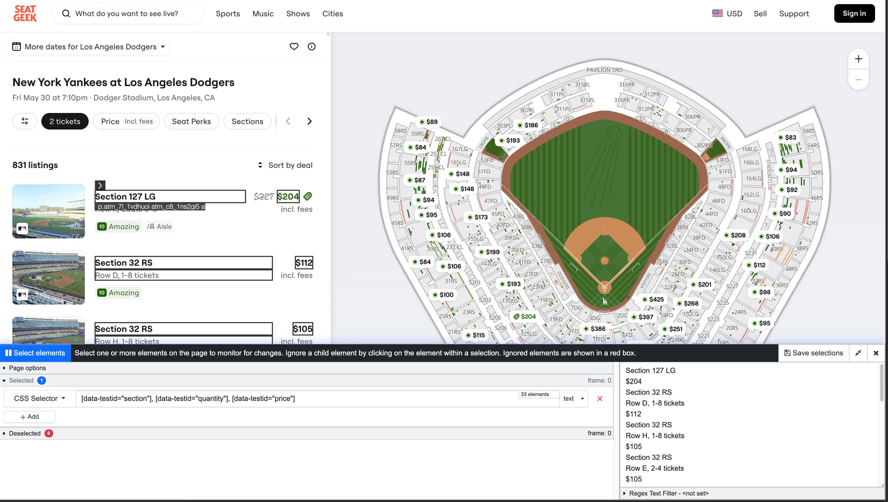Click the SeatGeek logo

coord(25,13)
